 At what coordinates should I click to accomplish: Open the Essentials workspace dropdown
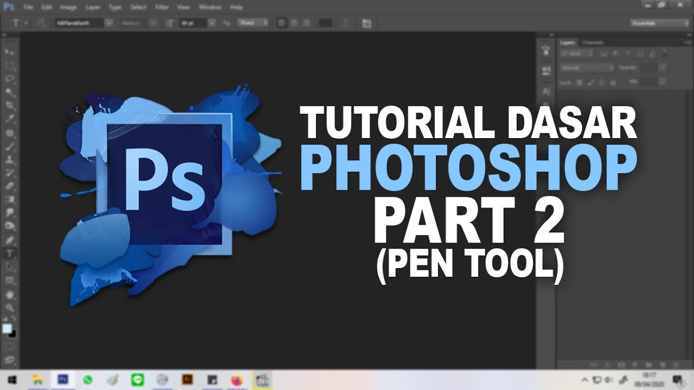659,23
